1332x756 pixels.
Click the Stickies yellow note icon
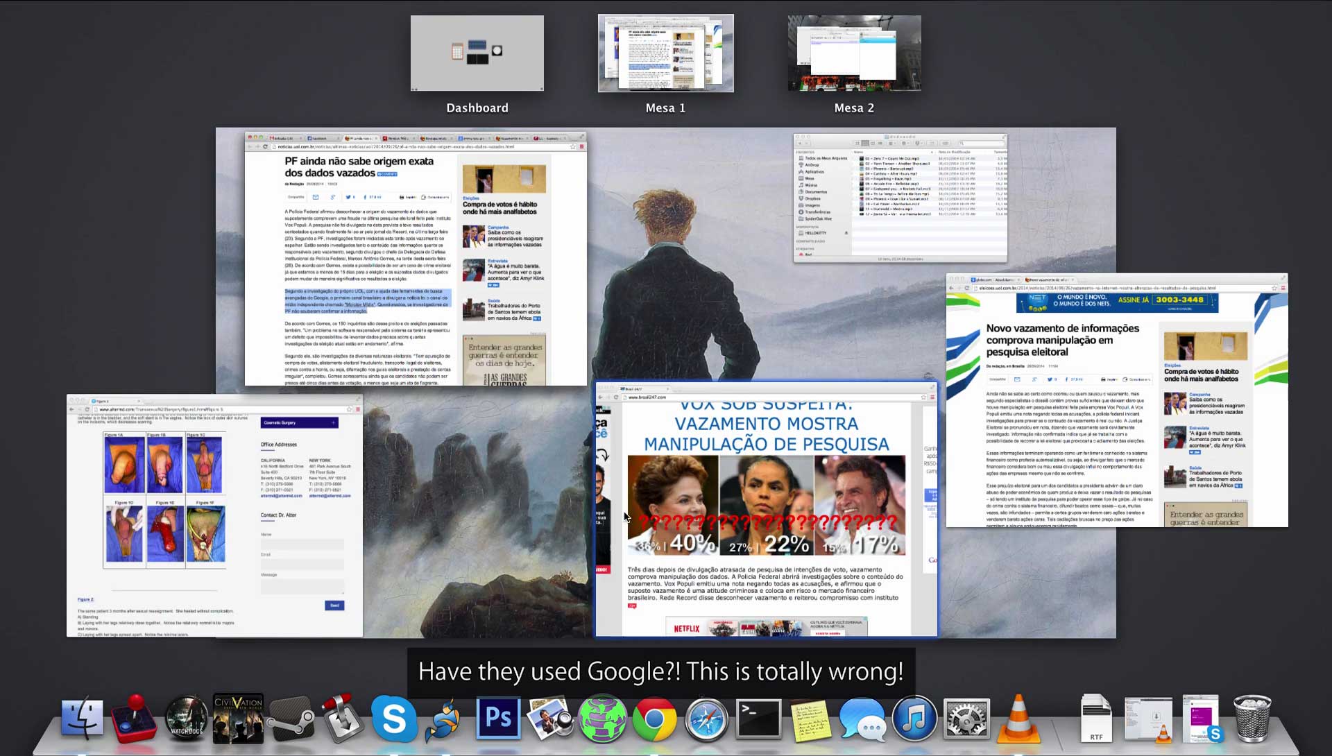[810, 719]
